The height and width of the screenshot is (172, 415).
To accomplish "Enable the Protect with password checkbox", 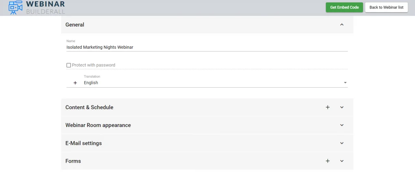I will [x=68, y=65].
